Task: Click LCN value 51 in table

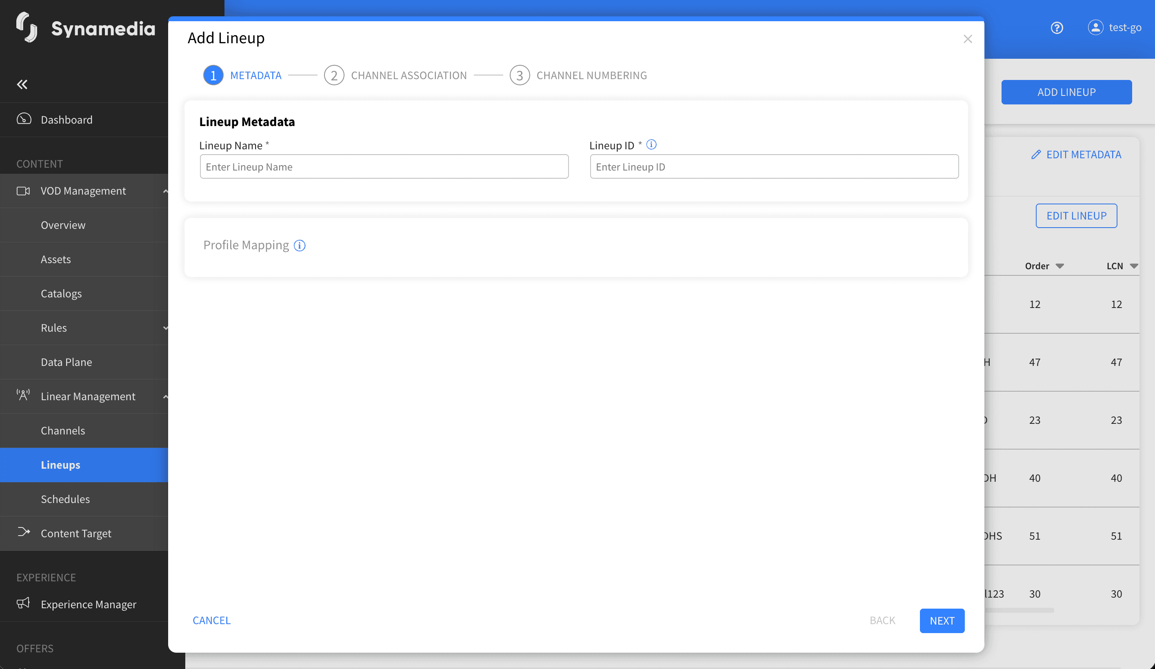Action: [1116, 536]
